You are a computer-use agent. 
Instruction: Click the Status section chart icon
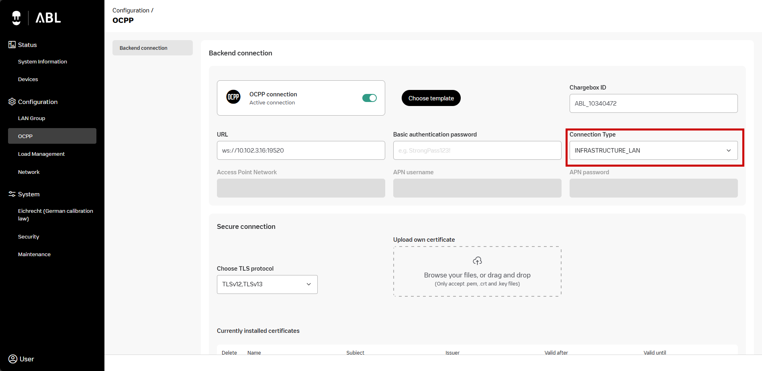[x=12, y=45]
